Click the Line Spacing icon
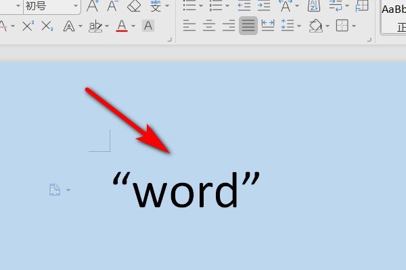This screenshot has width=406, height=270. pos(288,26)
